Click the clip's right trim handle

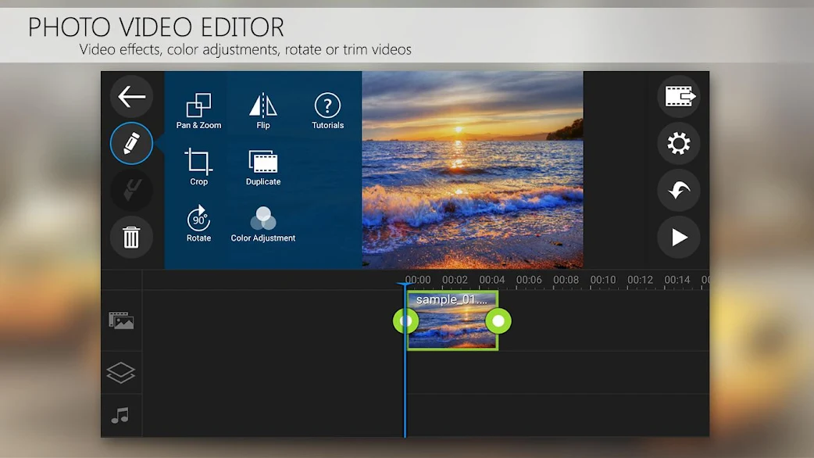click(498, 321)
